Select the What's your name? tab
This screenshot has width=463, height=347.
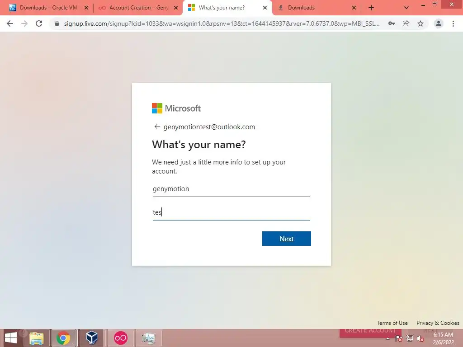227,8
